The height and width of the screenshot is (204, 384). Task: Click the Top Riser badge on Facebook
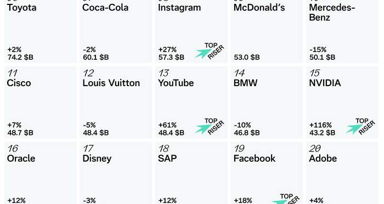click(x=286, y=199)
